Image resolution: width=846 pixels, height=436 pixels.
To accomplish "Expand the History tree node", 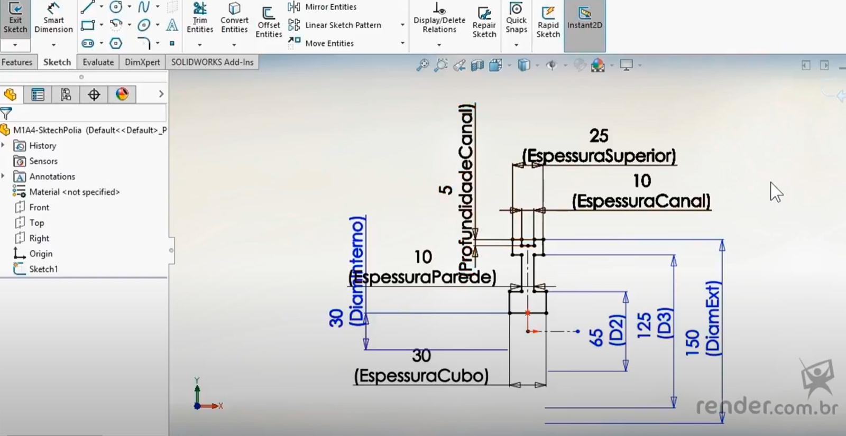I will (x=4, y=145).
